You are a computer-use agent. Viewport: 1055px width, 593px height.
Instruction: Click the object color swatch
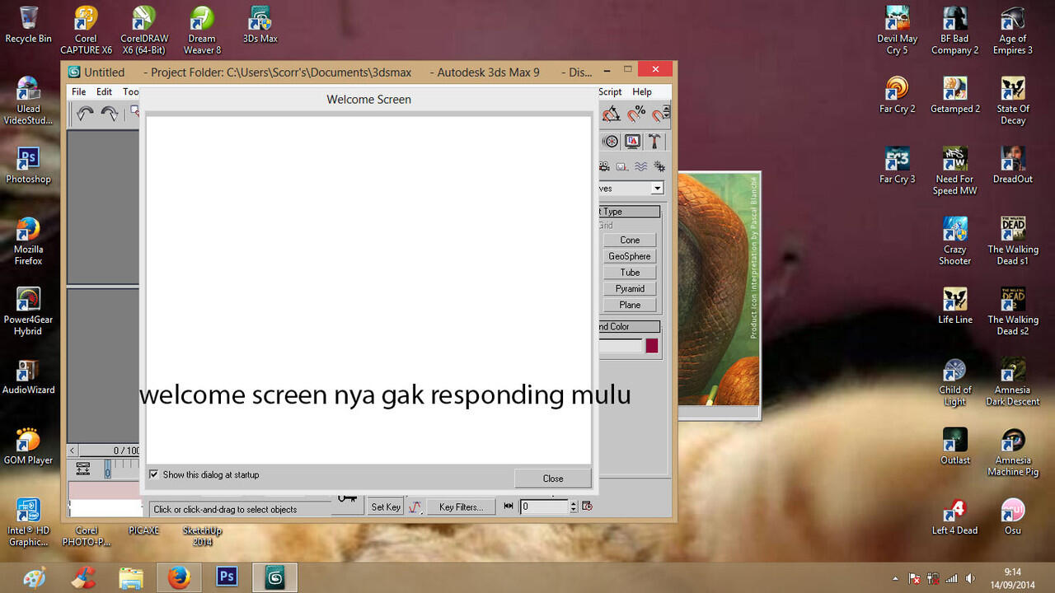click(652, 346)
